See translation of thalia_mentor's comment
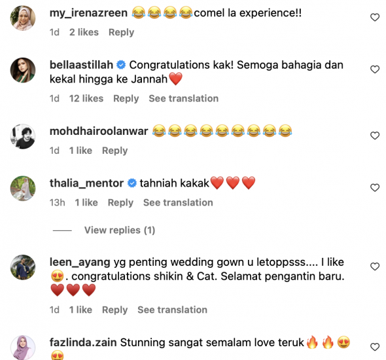The image size is (386, 360). (178, 203)
